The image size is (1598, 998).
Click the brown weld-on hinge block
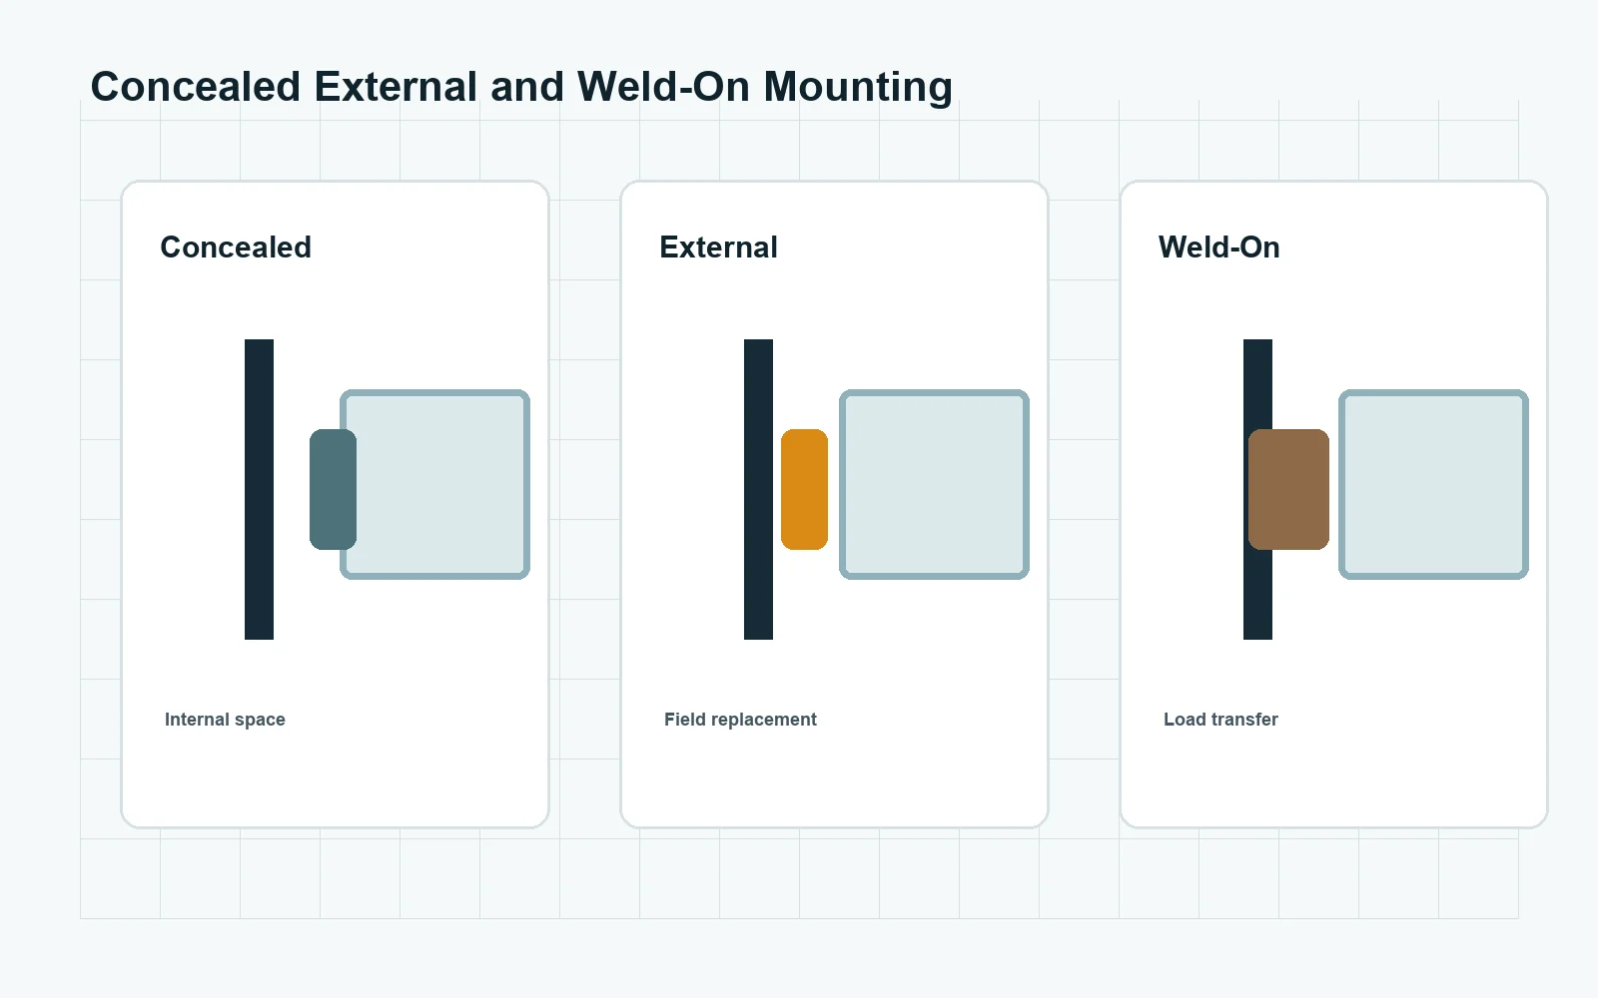(1288, 489)
